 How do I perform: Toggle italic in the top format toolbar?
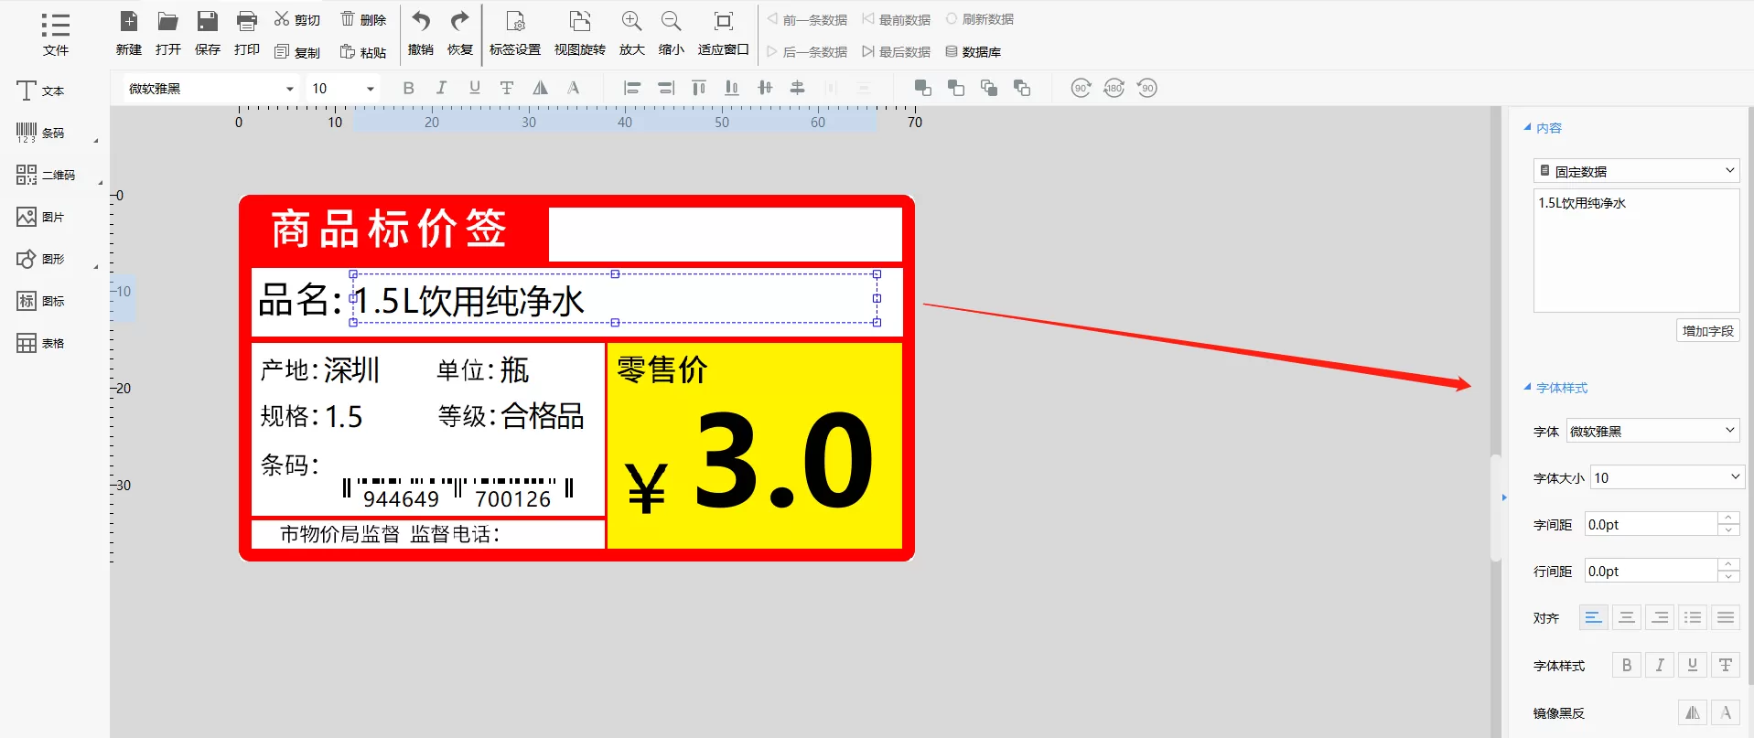442,88
